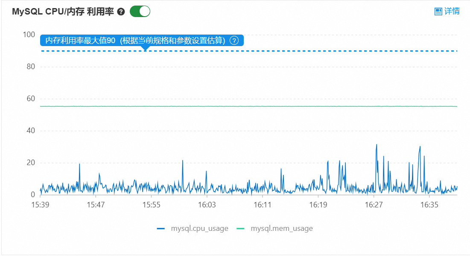Click the 16:35 x-axis time label
Image resolution: width=470 pixels, height=256 pixels.
(429, 205)
